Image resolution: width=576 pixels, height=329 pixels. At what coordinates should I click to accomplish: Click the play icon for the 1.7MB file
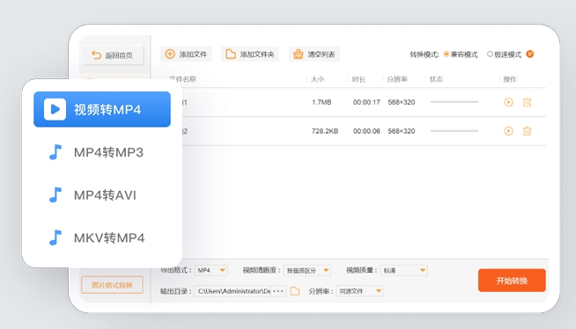(508, 102)
